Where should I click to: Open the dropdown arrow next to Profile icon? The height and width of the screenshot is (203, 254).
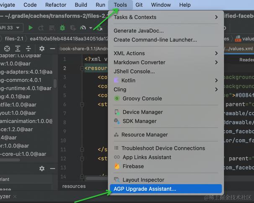click(91, 28)
